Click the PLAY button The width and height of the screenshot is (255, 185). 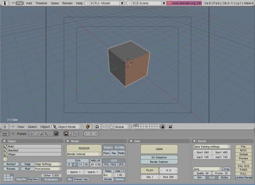click(x=150, y=170)
